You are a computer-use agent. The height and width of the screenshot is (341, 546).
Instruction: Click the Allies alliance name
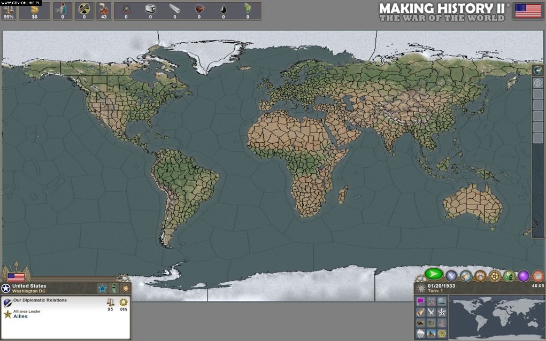click(x=20, y=316)
